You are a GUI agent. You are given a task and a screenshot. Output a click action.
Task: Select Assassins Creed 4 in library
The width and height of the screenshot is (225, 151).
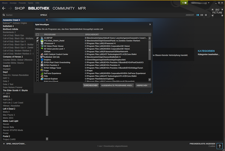[24, 20]
